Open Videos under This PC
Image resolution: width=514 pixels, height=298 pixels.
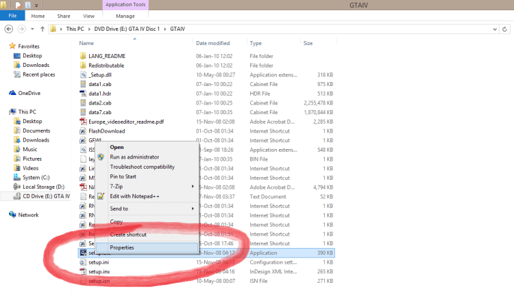(30, 168)
